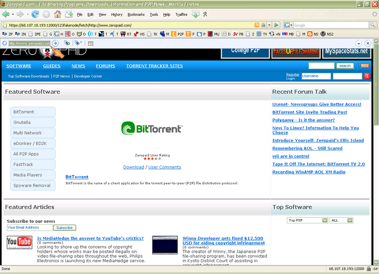Open the ZP bookmark
The height and width of the screenshot is (274, 379).
click(x=7, y=34)
